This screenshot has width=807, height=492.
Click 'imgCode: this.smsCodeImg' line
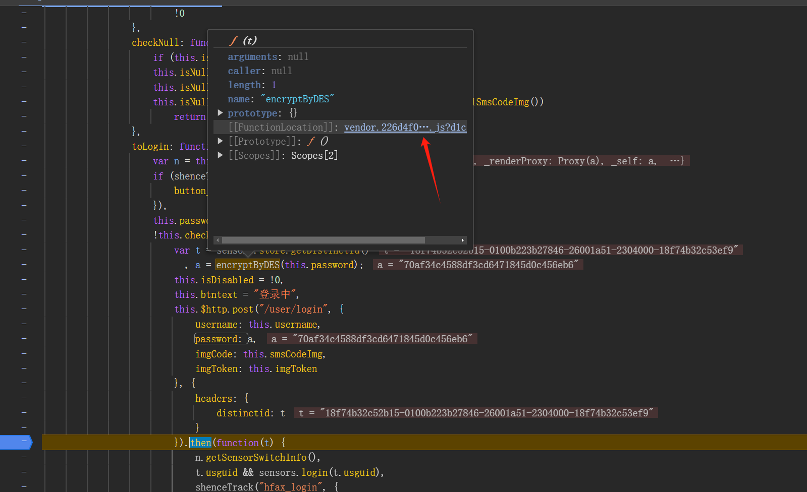[260, 354]
